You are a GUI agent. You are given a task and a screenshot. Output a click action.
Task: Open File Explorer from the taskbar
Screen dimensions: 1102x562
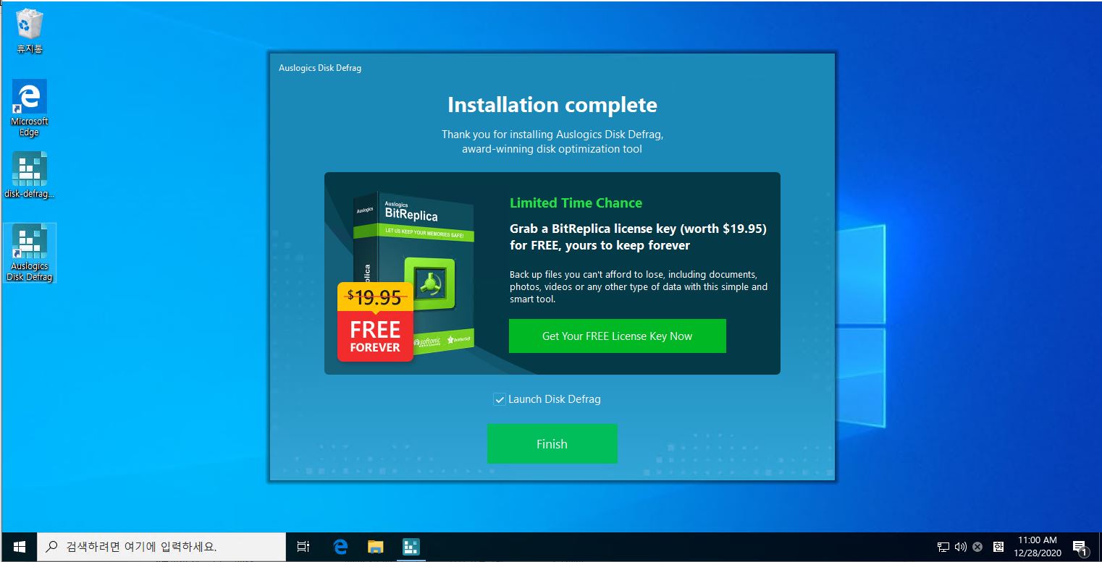pyautogui.click(x=375, y=547)
